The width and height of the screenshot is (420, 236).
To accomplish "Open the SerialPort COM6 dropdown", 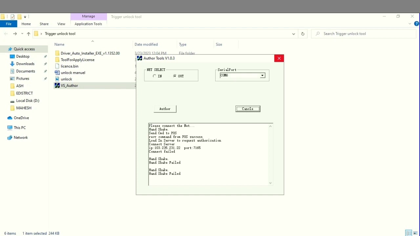I will pos(262,76).
